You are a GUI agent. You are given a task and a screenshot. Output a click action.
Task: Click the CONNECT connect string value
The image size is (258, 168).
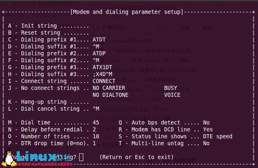[x=104, y=81]
